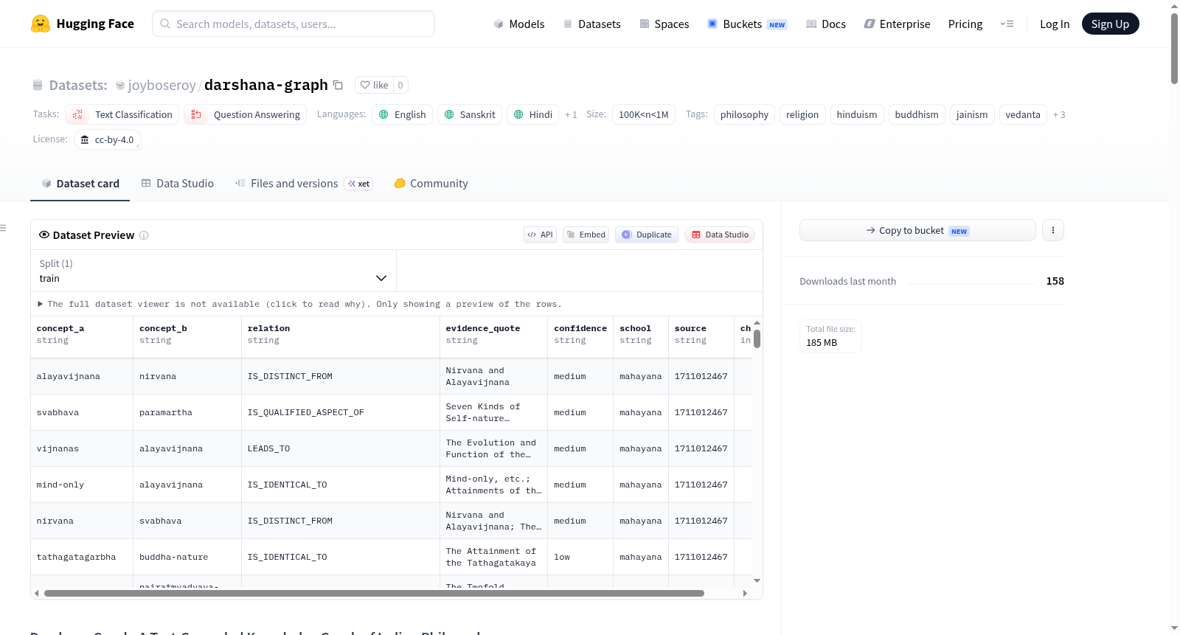Click the Datasets: breadcrumb link
This screenshot has height=635, width=1180.
[78, 85]
